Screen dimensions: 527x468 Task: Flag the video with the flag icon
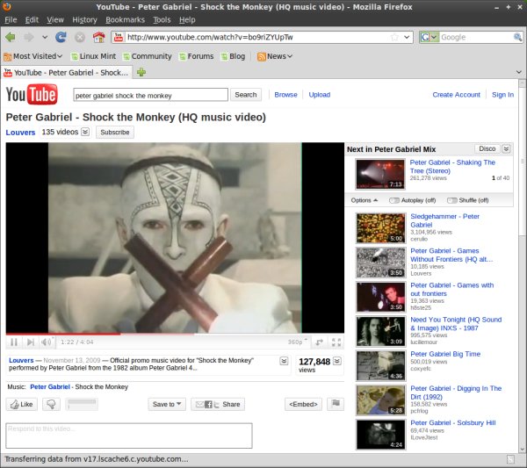coord(335,404)
